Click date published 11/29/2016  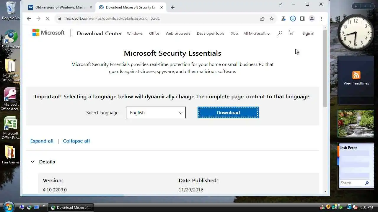pos(191,190)
